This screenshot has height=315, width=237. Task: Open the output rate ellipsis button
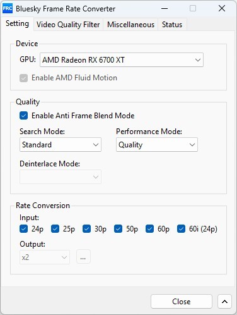83,257
